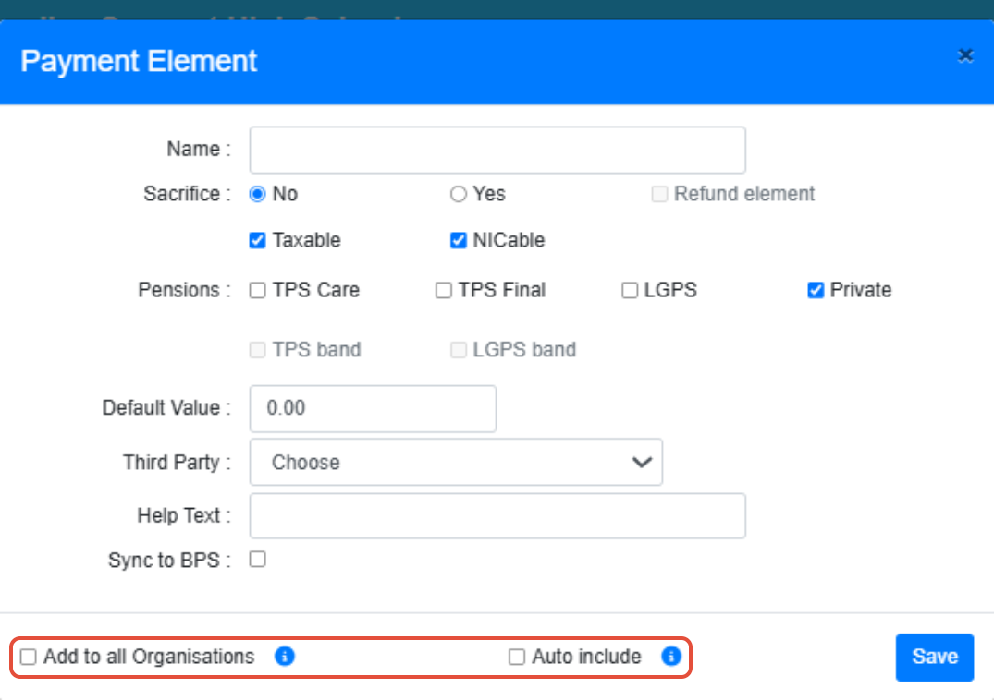Click the Name input field
Image resolution: width=994 pixels, height=700 pixels.
coord(497,150)
